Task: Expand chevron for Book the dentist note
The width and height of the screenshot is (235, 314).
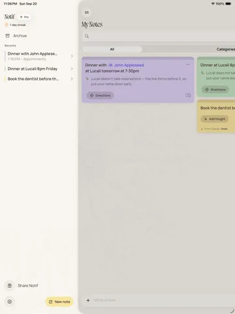Action: click(x=72, y=78)
